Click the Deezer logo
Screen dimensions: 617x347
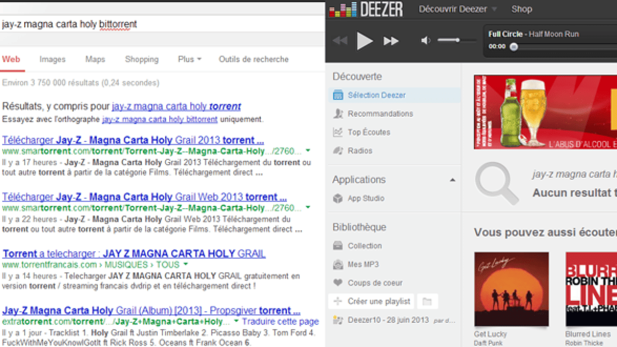click(366, 10)
